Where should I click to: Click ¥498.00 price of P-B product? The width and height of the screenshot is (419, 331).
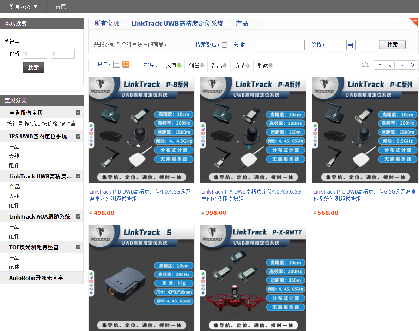click(102, 213)
